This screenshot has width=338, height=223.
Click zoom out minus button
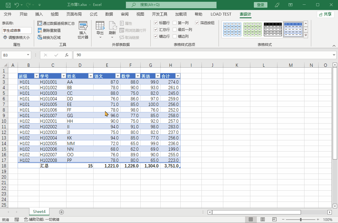pyautogui.click(x=283, y=219)
